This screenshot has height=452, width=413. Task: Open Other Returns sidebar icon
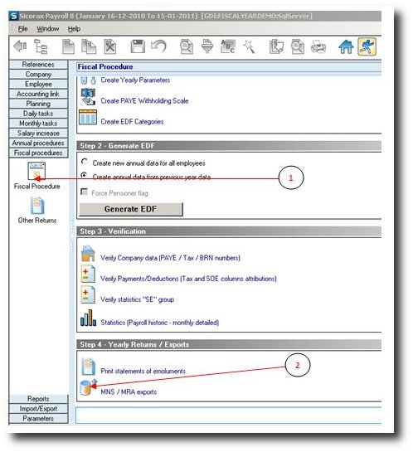click(37, 206)
